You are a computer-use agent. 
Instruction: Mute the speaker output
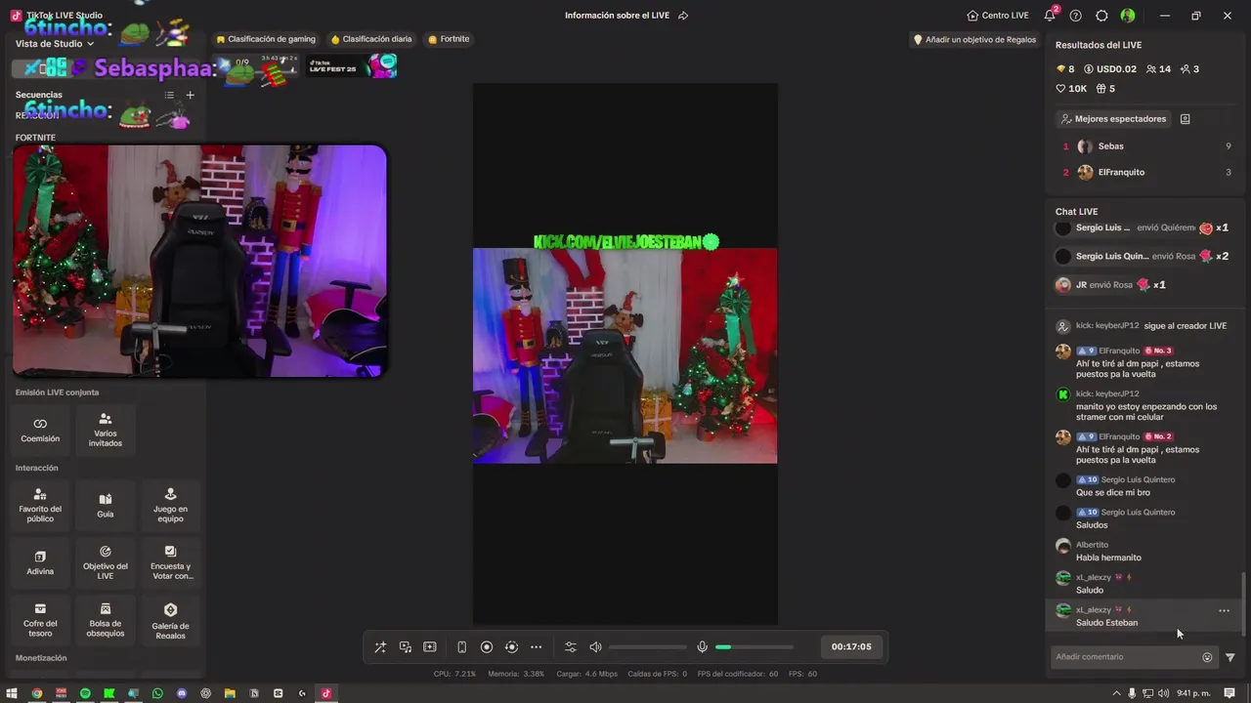(x=595, y=646)
